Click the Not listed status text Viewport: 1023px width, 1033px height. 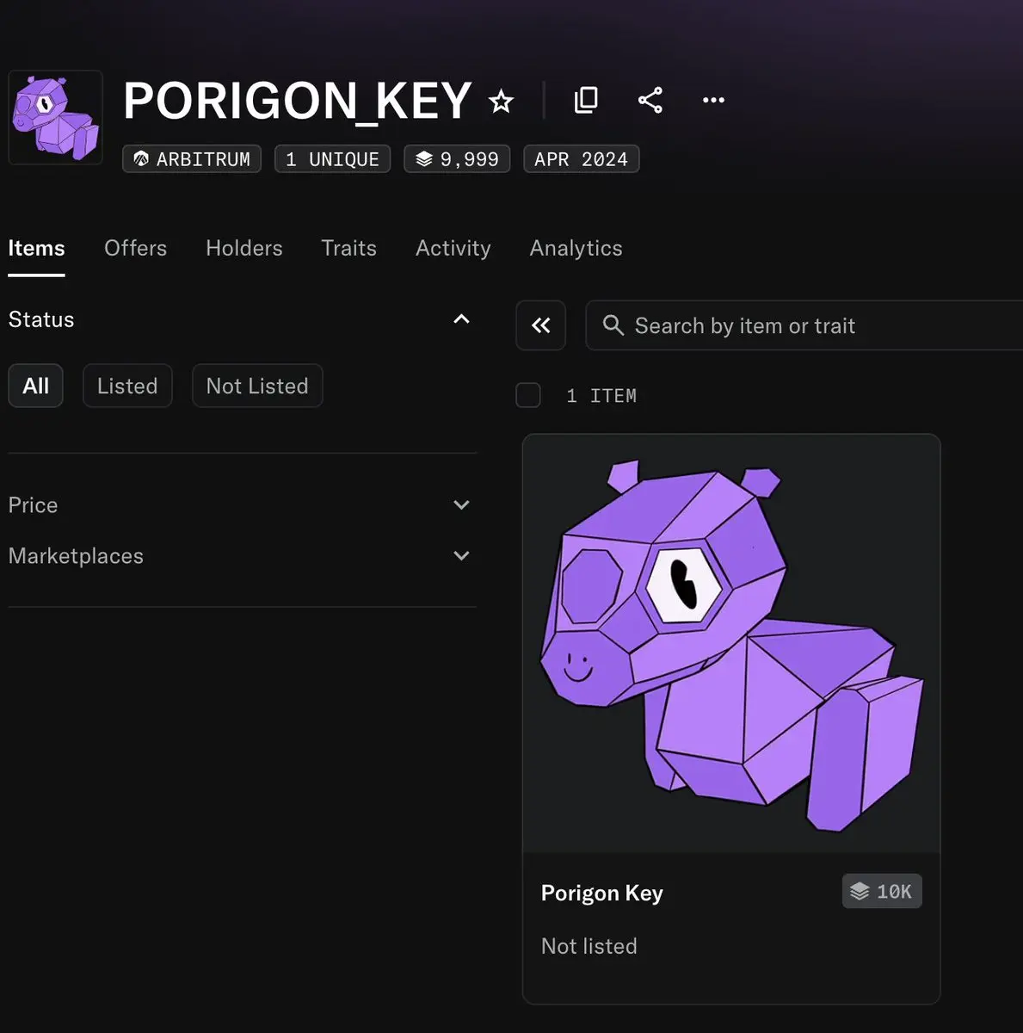tap(589, 946)
